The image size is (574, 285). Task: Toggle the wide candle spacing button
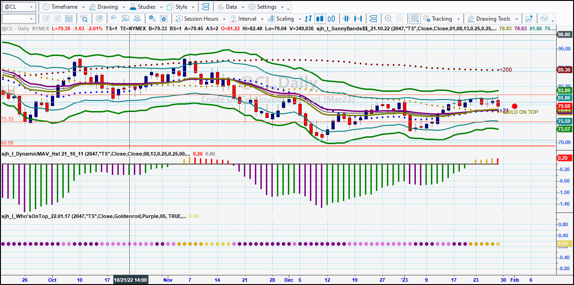coord(359,19)
